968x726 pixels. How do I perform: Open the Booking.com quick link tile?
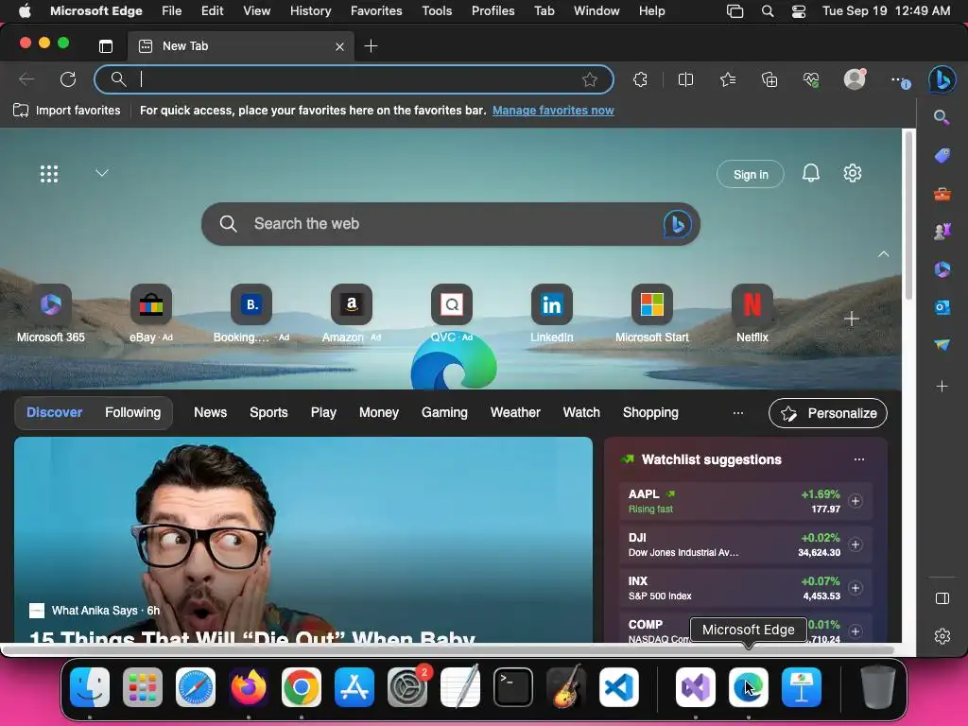(251, 313)
